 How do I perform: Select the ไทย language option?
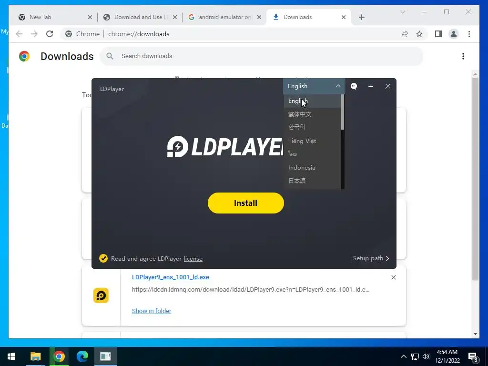(x=312, y=154)
